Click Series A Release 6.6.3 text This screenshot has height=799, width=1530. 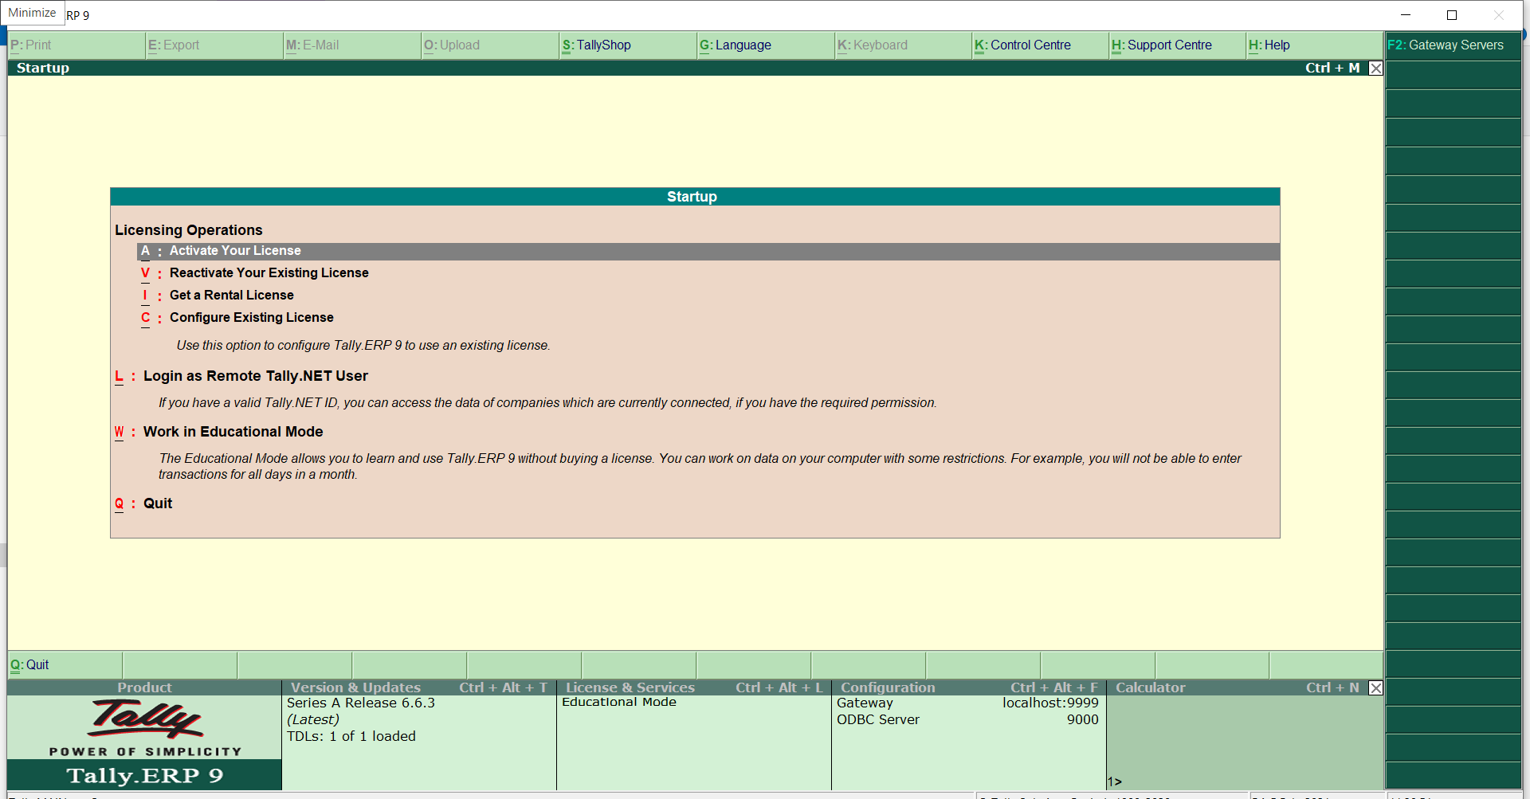[361, 703]
